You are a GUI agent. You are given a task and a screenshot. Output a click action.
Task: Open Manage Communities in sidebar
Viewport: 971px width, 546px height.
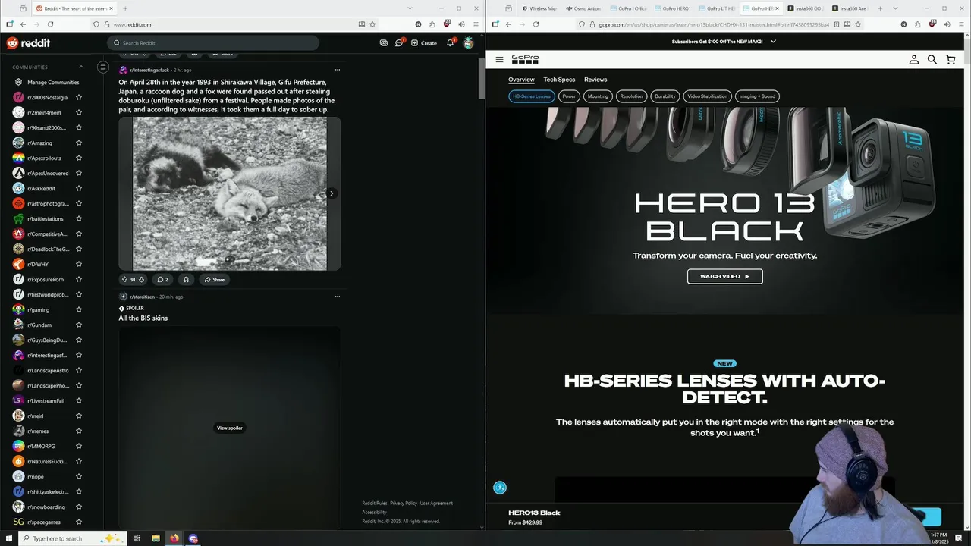[x=46, y=82]
